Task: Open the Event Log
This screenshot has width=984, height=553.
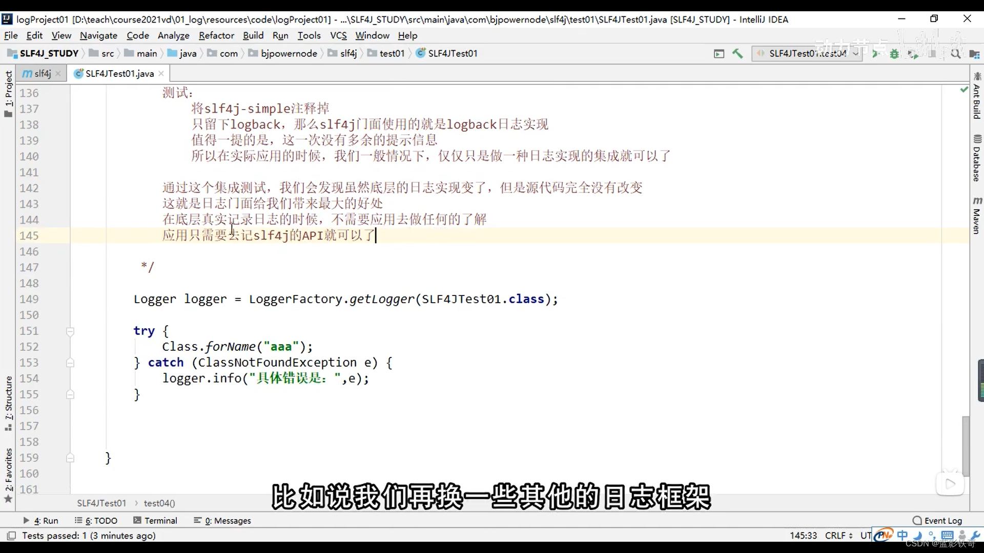Action: coord(937,520)
